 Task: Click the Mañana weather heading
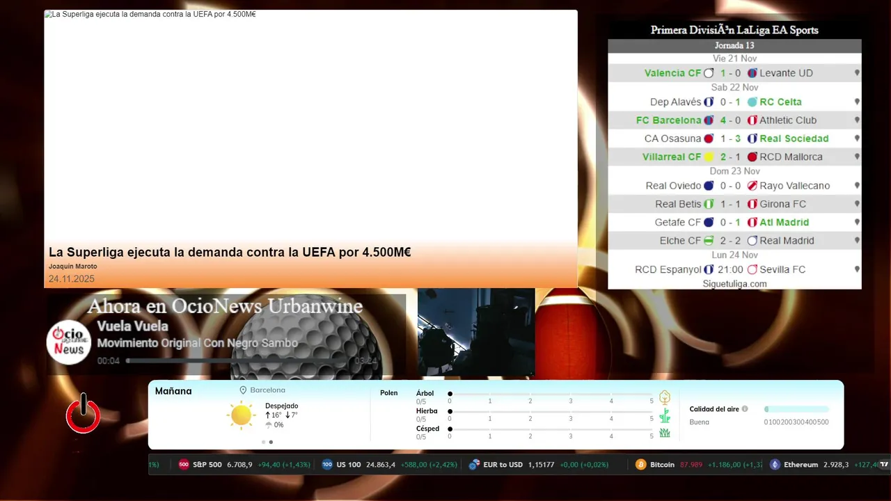pyautogui.click(x=173, y=391)
